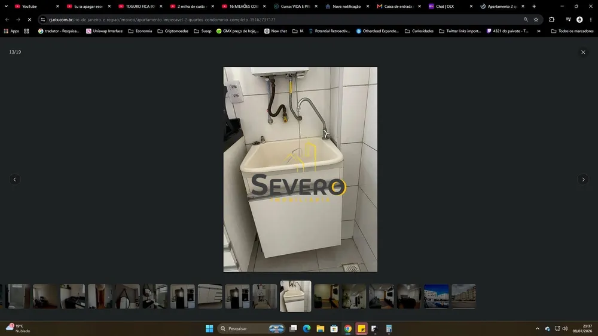The width and height of the screenshot is (598, 336).
Task: Open the '4321 do paivote' bookmark
Action: tap(508, 31)
